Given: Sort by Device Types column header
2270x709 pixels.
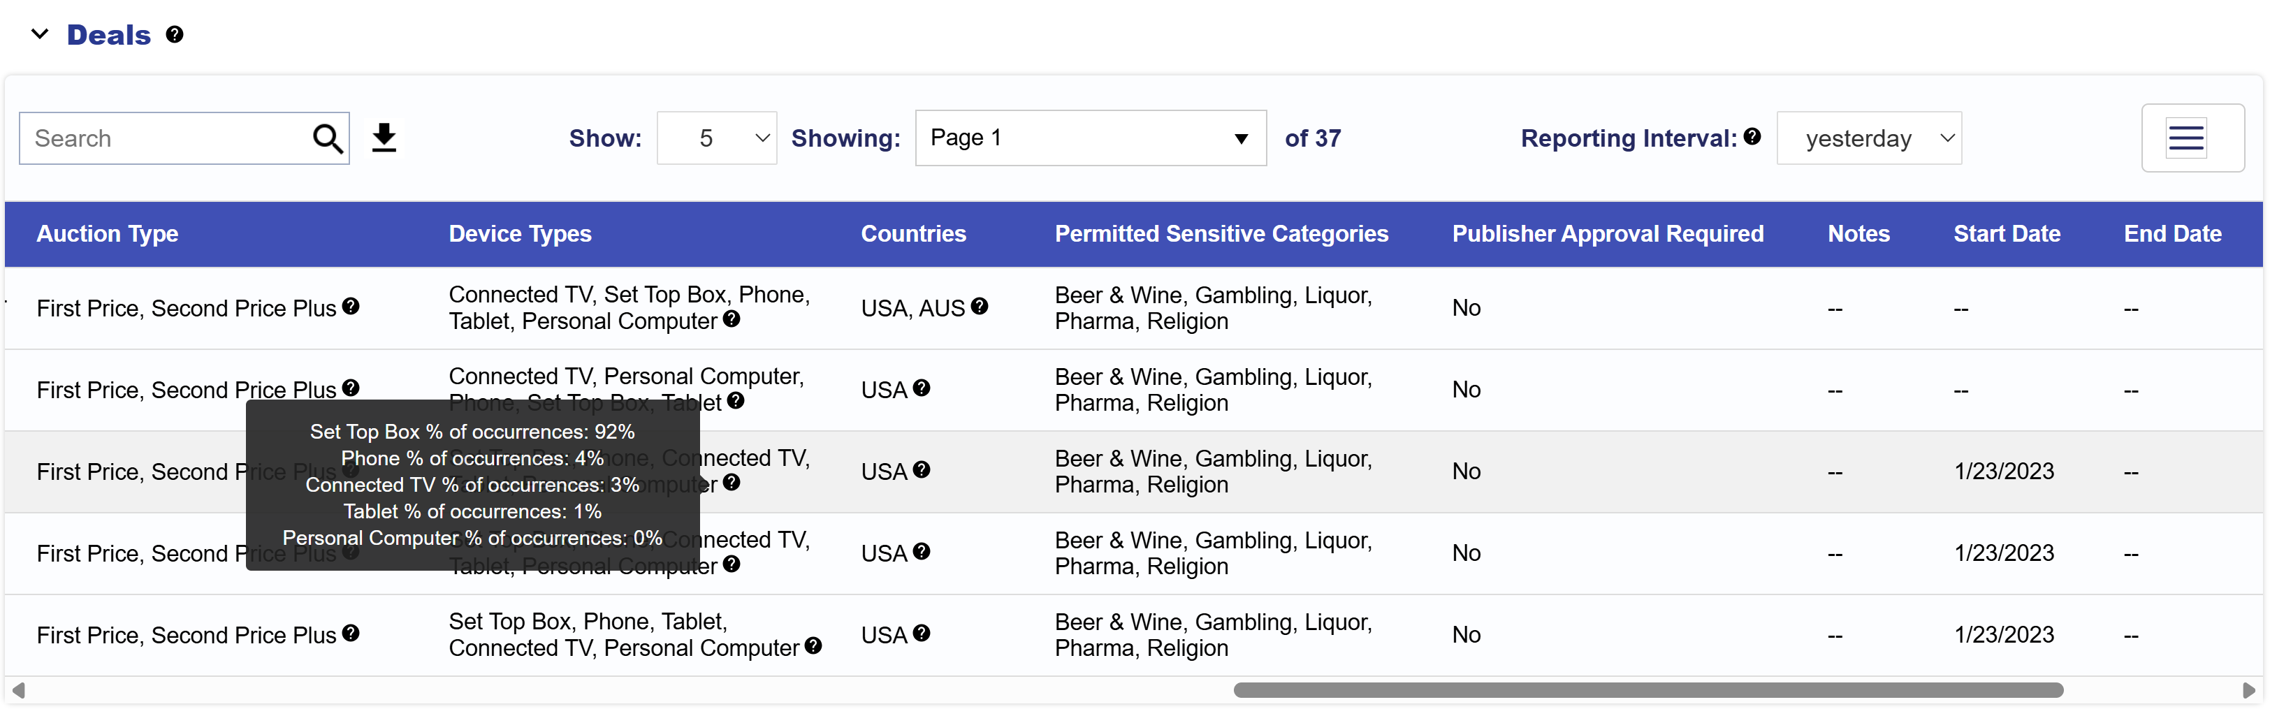Looking at the screenshot, I should point(520,233).
